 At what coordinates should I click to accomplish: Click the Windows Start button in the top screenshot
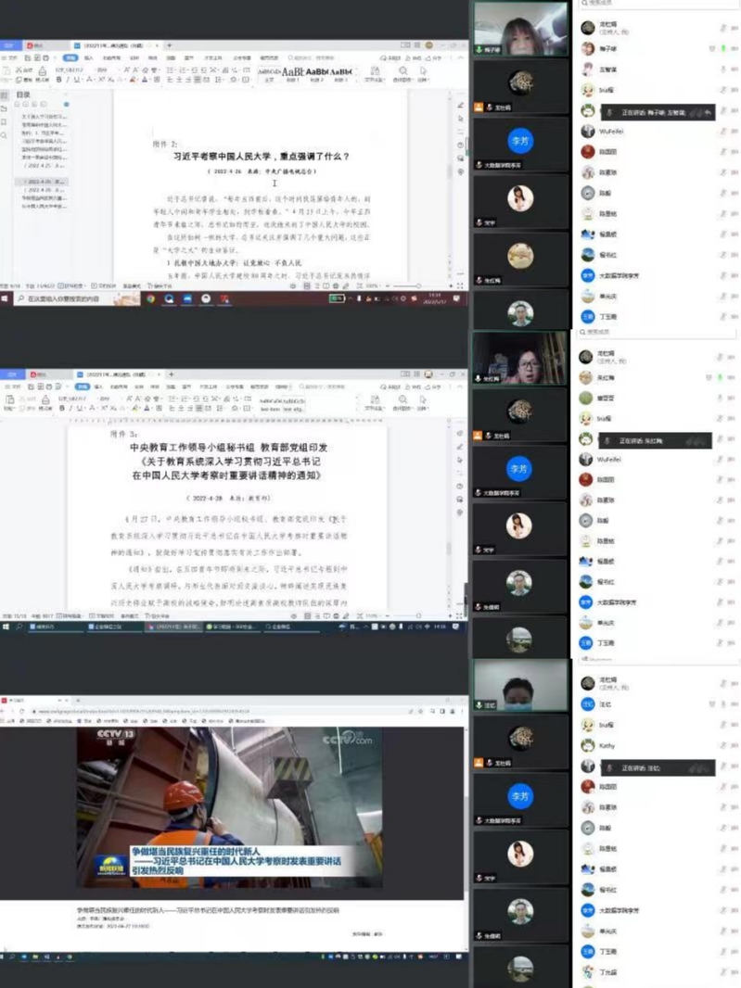[x=5, y=299]
